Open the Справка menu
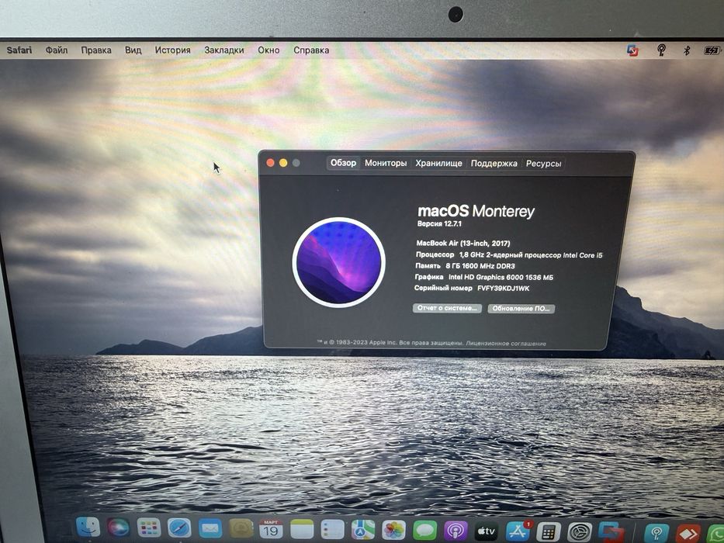The height and width of the screenshot is (543, 724). 311,50
